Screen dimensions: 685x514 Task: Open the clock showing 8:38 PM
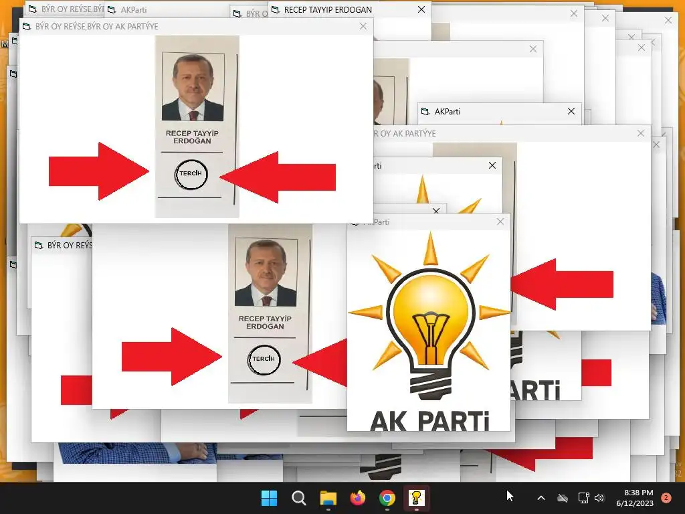pyautogui.click(x=634, y=498)
